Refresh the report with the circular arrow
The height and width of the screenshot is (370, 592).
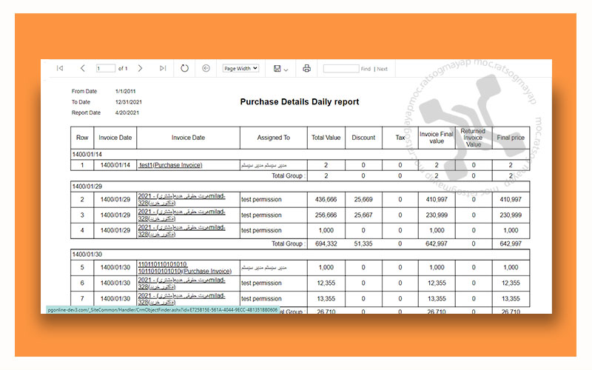pos(184,68)
